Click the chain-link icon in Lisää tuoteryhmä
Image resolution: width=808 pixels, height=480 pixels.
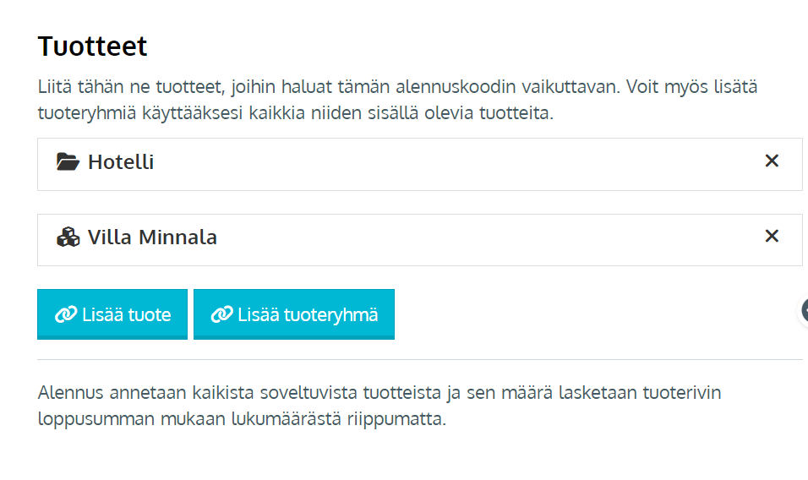222,314
